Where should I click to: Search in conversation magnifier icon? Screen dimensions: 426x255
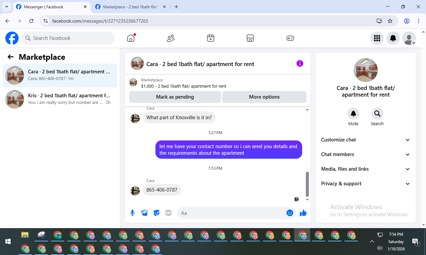377,114
